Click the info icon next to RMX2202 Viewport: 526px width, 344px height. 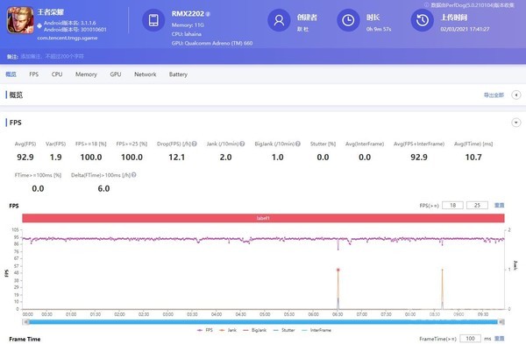(x=208, y=14)
